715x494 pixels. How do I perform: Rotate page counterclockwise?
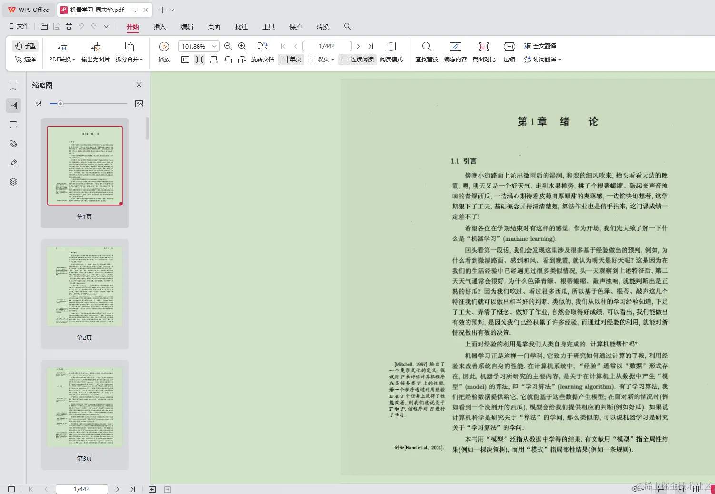coord(228,59)
